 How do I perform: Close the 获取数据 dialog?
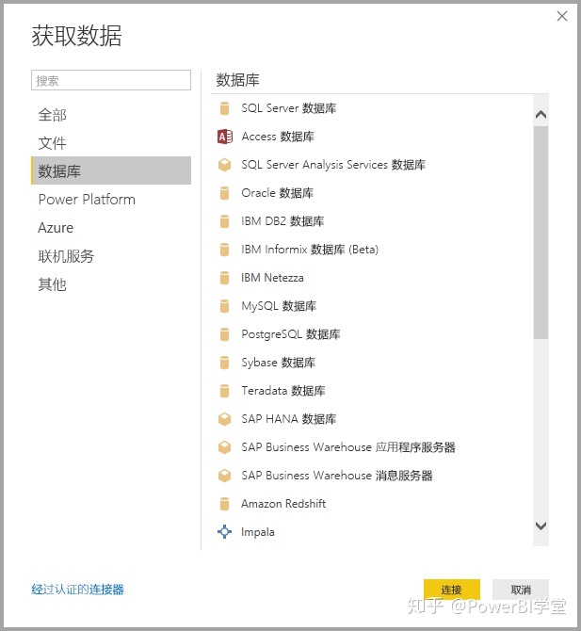coord(562,16)
